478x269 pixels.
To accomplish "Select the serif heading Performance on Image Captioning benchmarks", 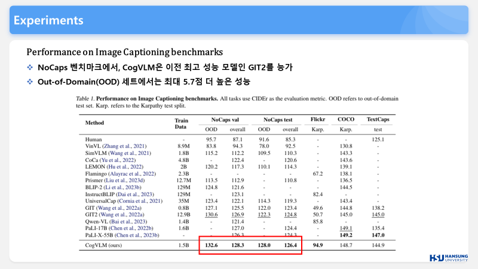I will (x=125, y=52).
